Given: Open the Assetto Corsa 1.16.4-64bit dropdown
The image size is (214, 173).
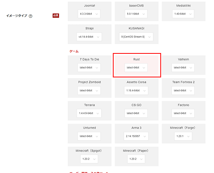Looking at the screenshot, I should coord(136,91).
